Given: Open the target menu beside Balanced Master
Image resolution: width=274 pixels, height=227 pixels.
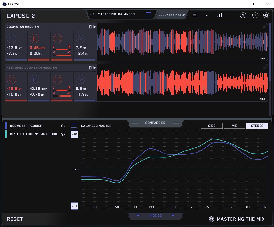Looking at the screenshot, I should [x=74, y=126].
